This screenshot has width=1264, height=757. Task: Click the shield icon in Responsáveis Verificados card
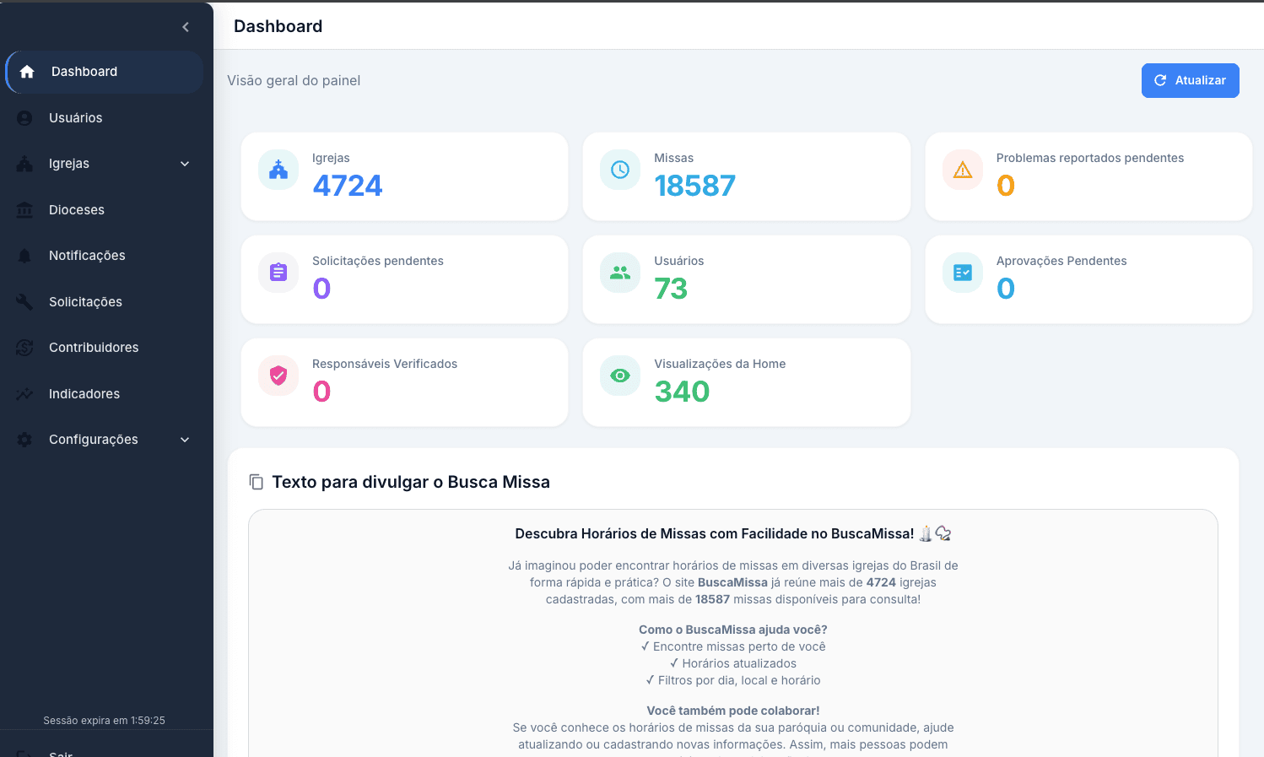278,376
